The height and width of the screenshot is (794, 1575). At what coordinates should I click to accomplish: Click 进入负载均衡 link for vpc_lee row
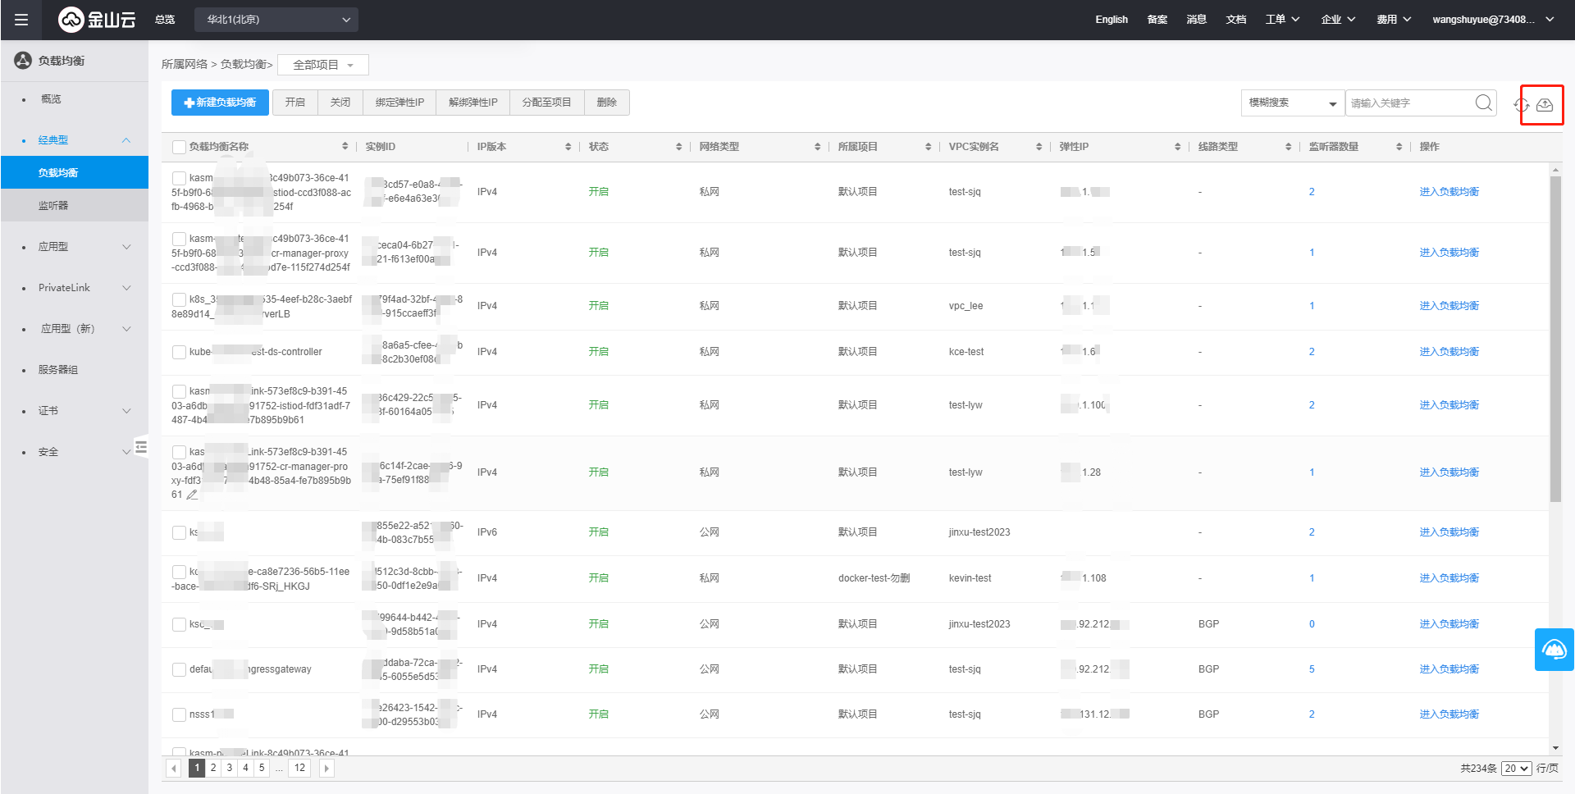coord(1449,306)
